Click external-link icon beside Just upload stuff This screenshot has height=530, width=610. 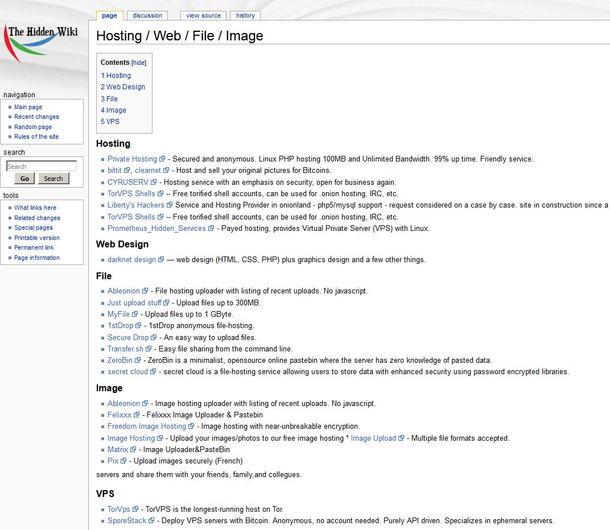coord(166,303)
